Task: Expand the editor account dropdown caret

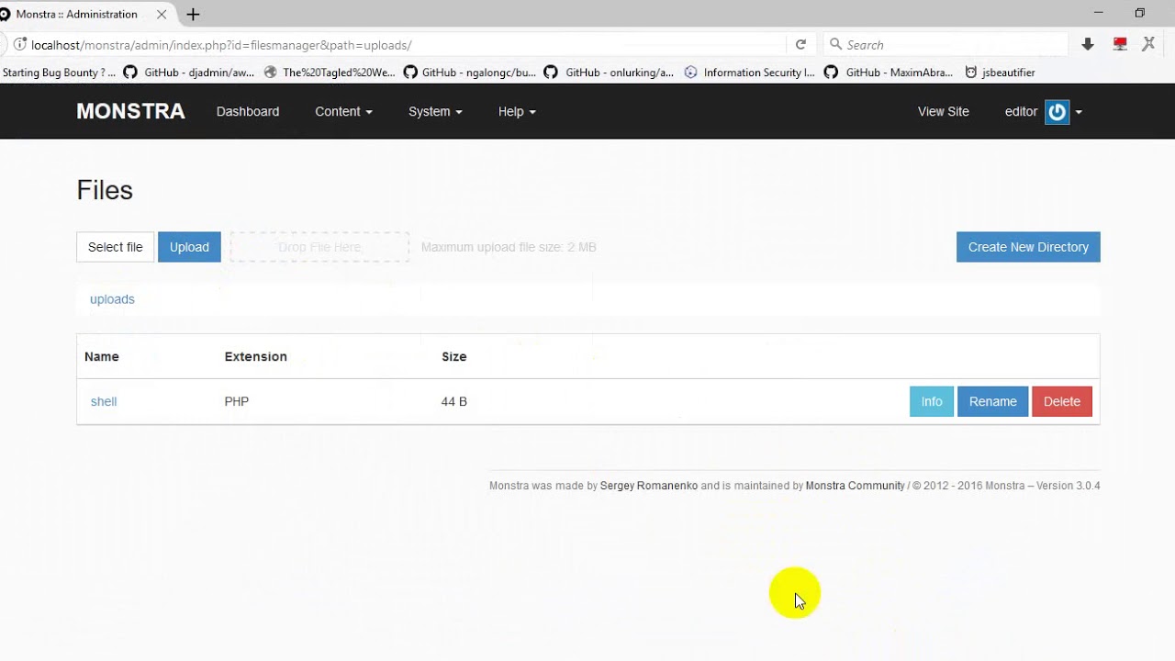Action: tap(1079, 112)
